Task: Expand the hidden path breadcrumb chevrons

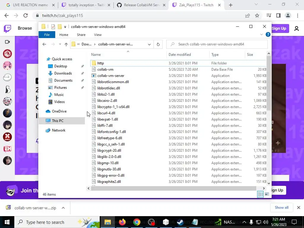Action: 78,44
